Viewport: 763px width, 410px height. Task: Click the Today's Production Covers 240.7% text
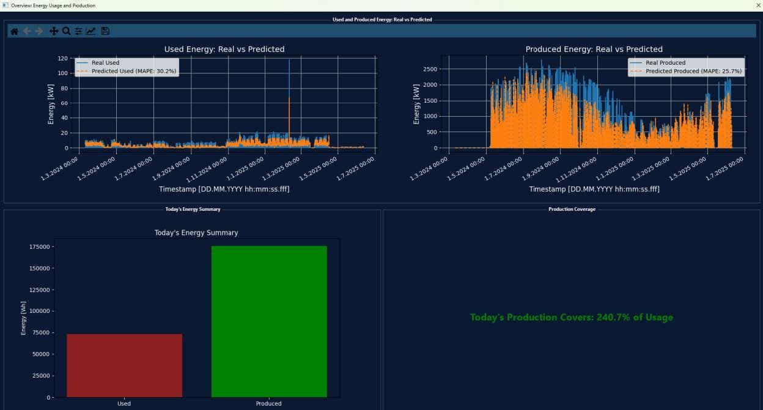pos(571,318)
